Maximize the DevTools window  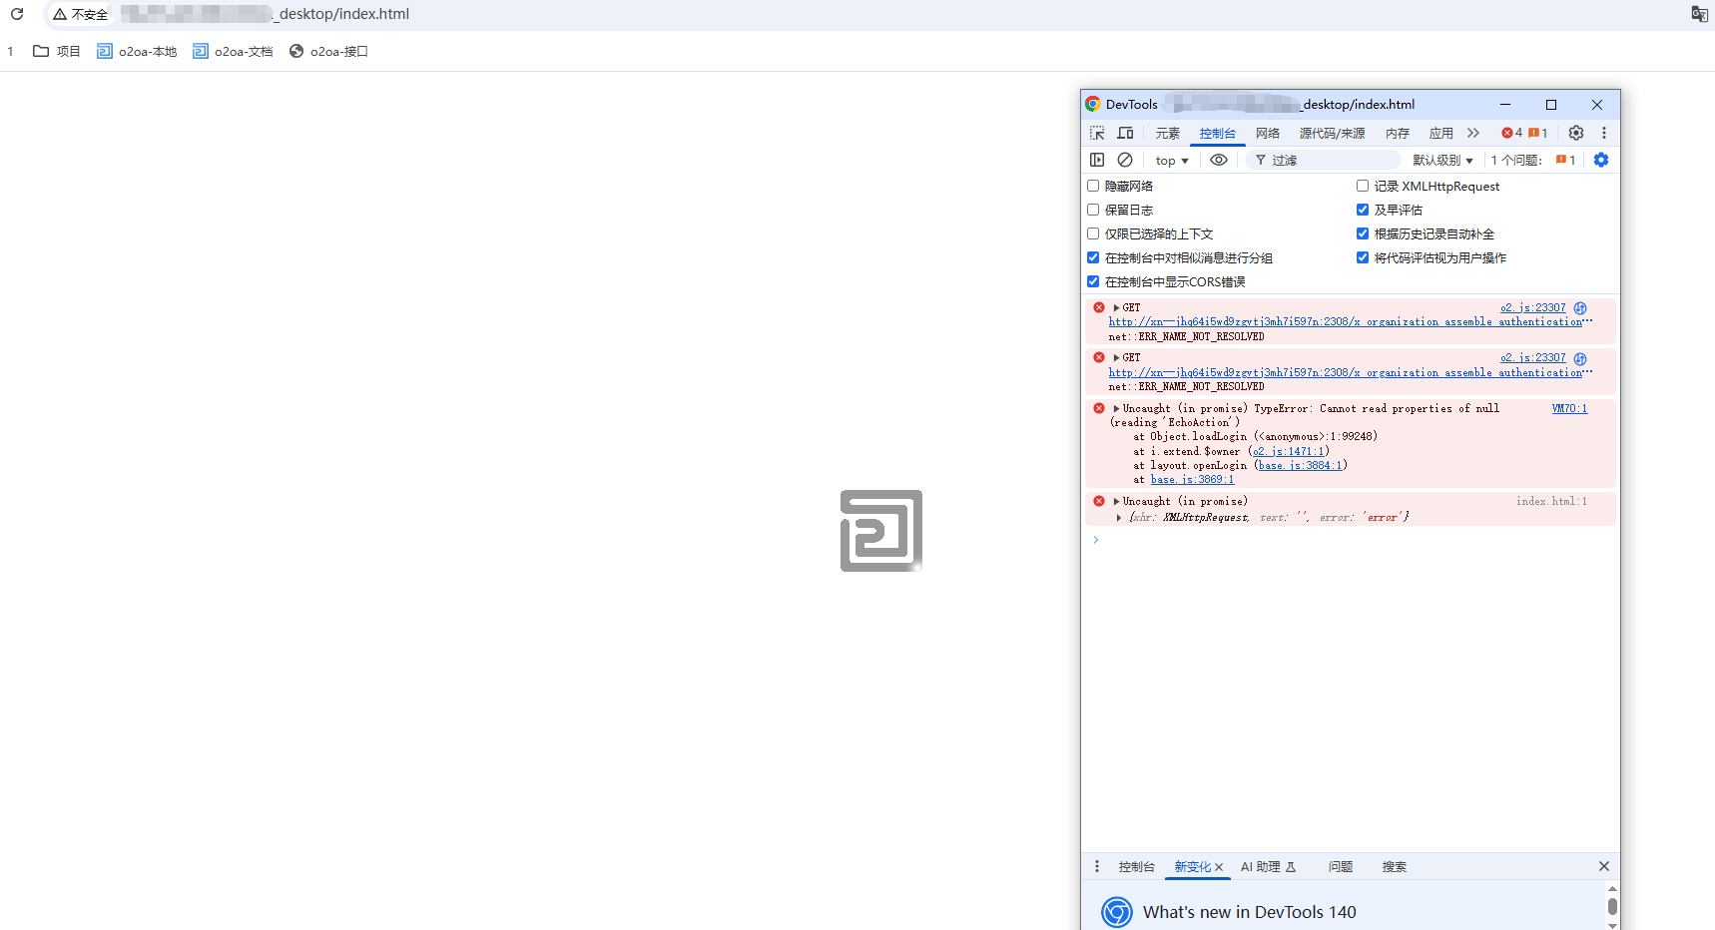tap(1551, 105)
